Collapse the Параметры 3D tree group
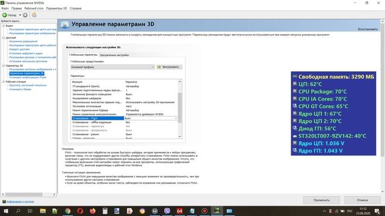The height and width of the screenshot is (216, 385). tap(4, 65)
